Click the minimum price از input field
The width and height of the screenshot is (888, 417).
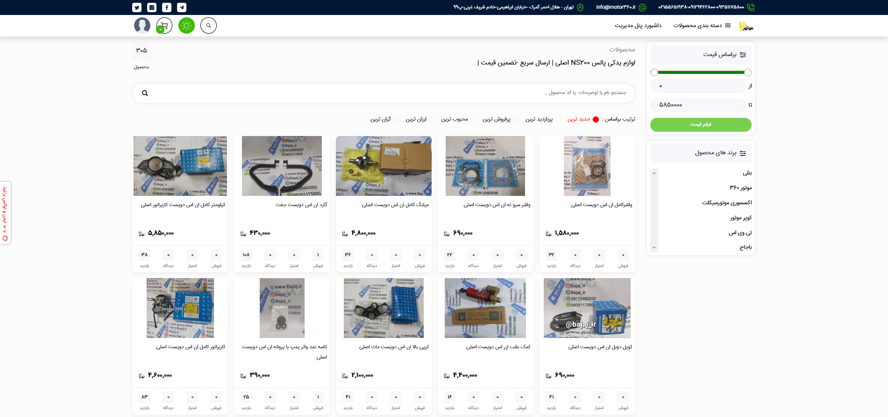pyautogui.click(x=698, y=86)
